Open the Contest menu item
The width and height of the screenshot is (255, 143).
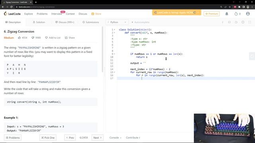(70, 14)
